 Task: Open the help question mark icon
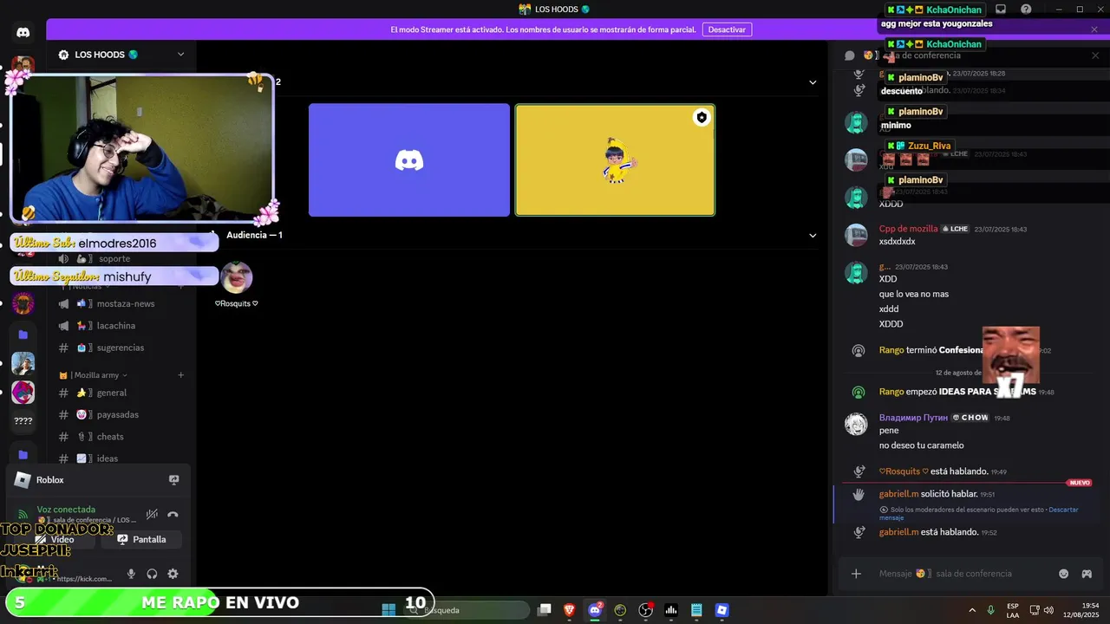tap(1027, 10)
